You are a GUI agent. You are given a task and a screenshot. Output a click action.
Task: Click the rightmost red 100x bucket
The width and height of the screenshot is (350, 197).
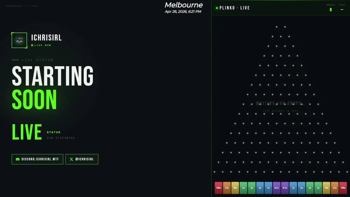tap(343, 188)
